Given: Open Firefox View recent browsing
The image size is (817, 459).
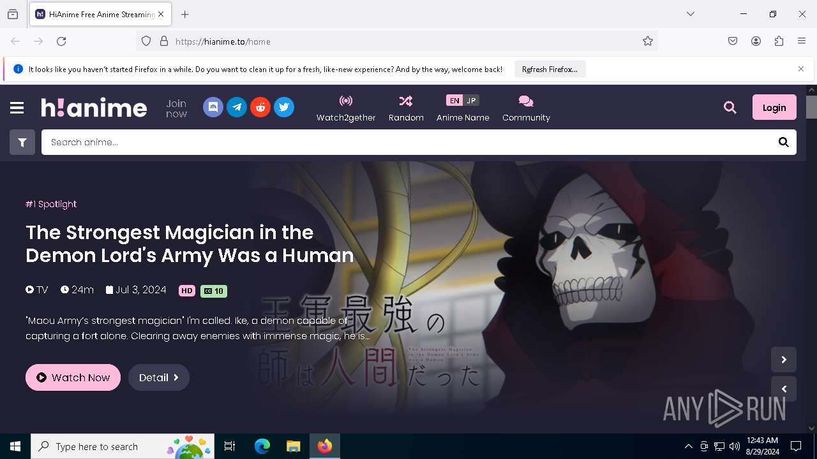Looking at the screenshot, I should click(x=13, y=14).
